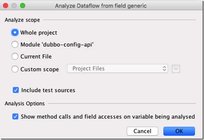Confirm the analysis with OK

[179, 131]
